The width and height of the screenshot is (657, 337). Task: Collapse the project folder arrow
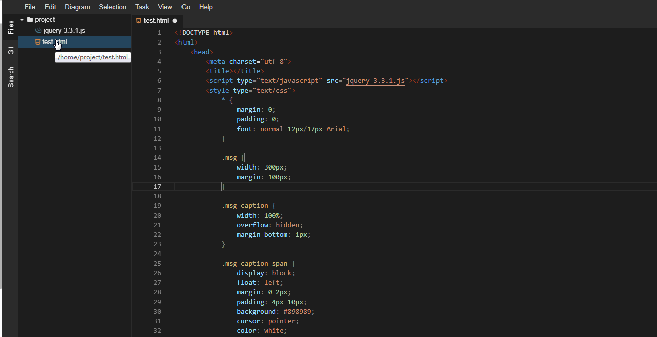coord(22,20)
